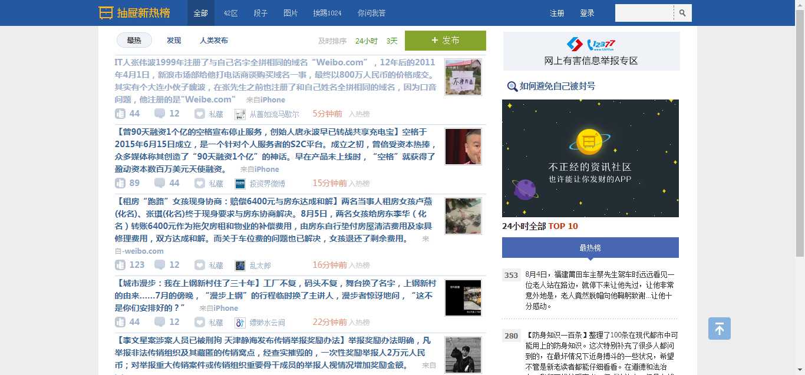Switch to the 全部 navigation tab
805x375 pixels.
point(201,13)
